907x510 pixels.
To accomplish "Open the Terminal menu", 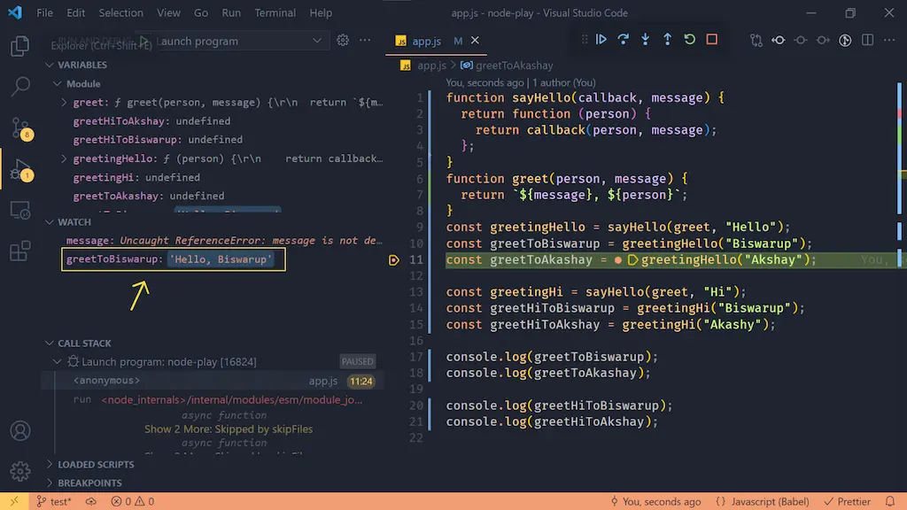I will [x=275, y=12].
